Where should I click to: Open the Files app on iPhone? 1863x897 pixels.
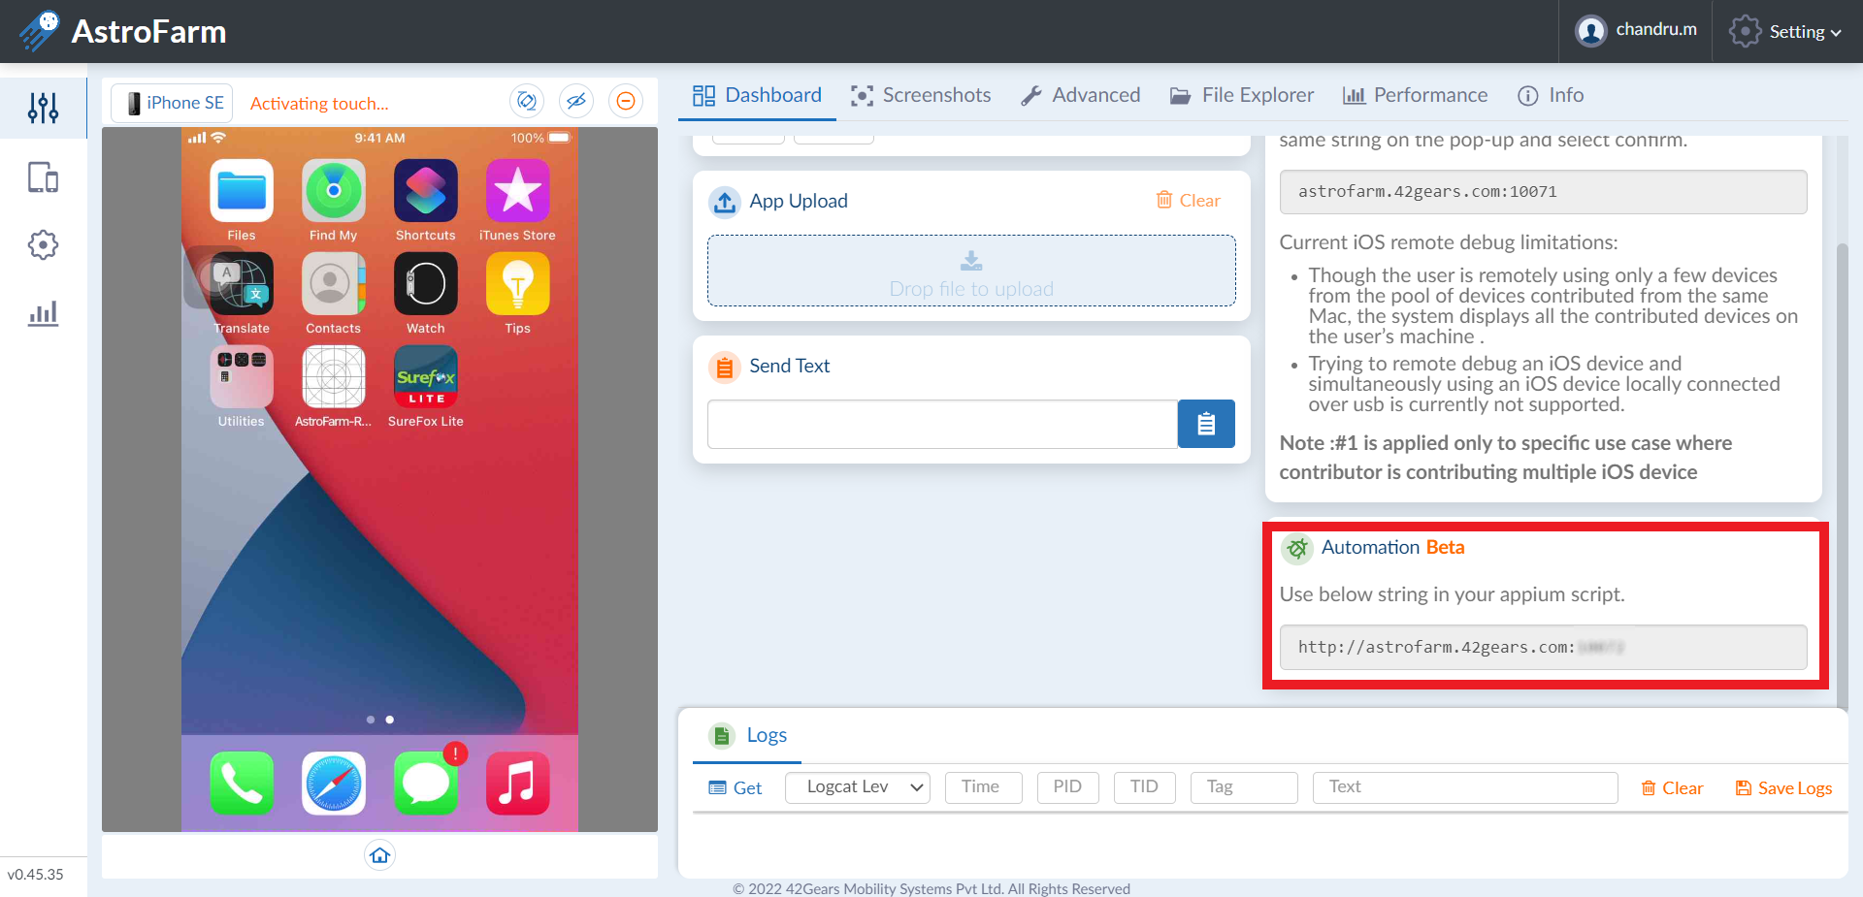[242, 191]
